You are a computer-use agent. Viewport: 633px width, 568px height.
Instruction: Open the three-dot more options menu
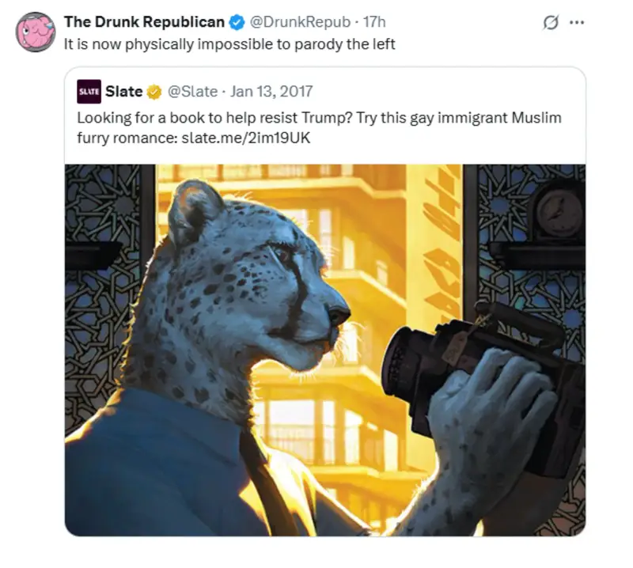pyautogui.click(x=577, y=23)
